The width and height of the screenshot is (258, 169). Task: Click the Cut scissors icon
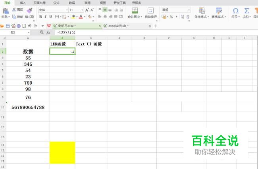point(14,9)
